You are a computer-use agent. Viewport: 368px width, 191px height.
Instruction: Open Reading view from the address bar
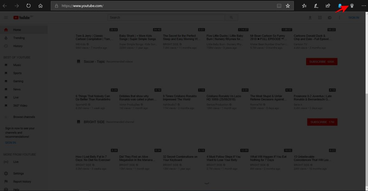pyautogui.click(x=279, y=6)
